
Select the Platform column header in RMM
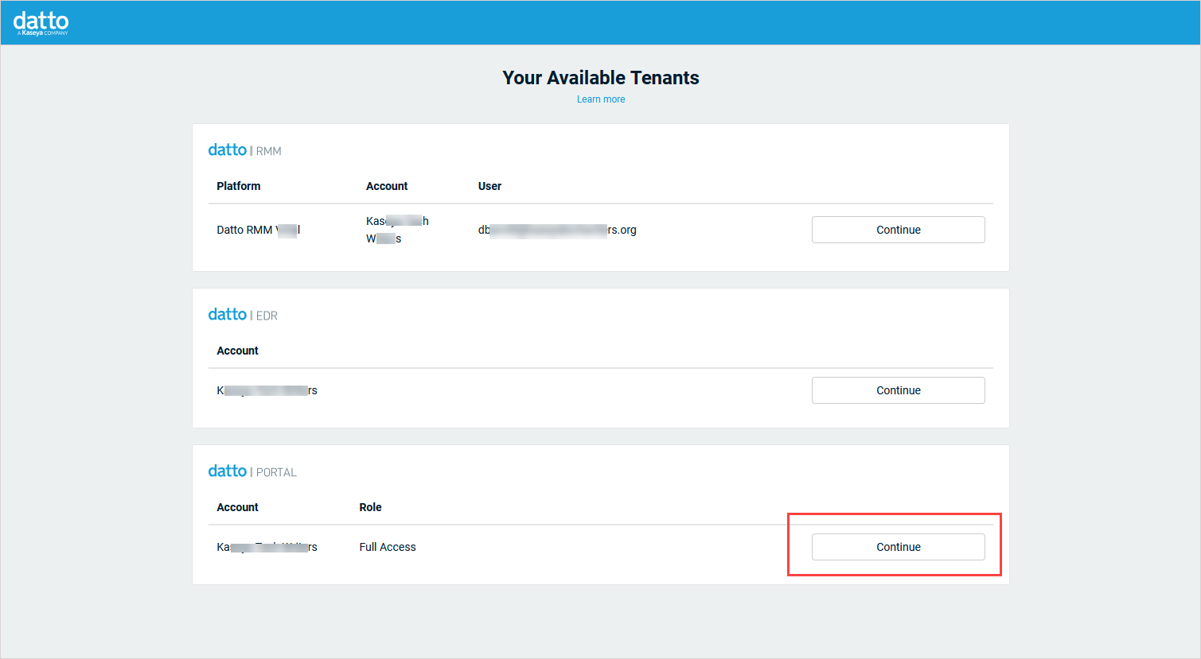coord(239,186)
